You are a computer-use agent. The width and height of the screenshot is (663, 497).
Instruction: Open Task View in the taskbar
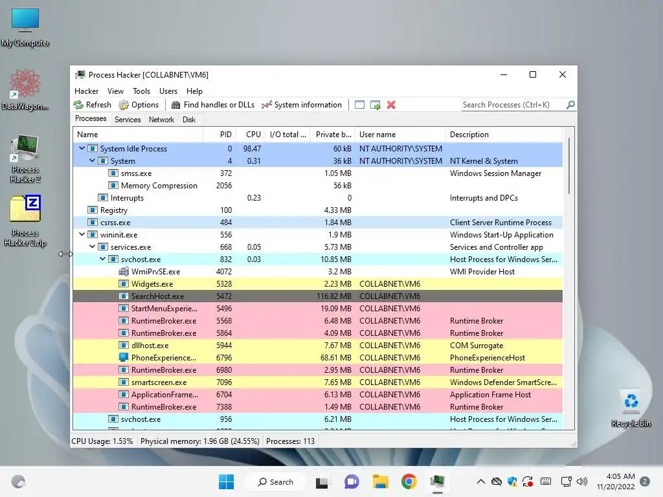(x=322, y=481)
